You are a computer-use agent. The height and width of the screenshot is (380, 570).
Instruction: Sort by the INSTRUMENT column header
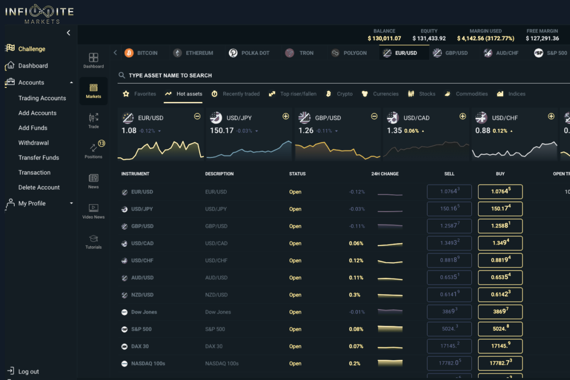coord(135,174)
